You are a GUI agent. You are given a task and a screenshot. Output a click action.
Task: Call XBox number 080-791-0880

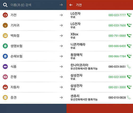(117, 36)
